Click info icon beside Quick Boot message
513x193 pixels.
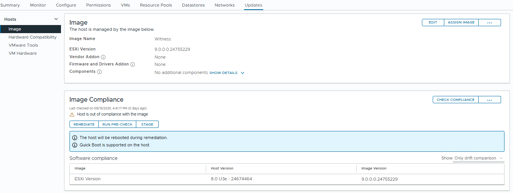75,145
